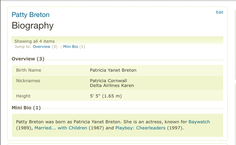Screen dimensions: 236x145
Task: Click the Patricia Cornwall nickname
Action: (108, 81)
